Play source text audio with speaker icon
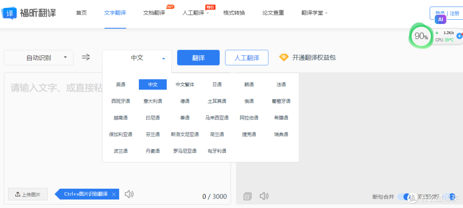Viewport: 463px width, 208px height. 129,194
